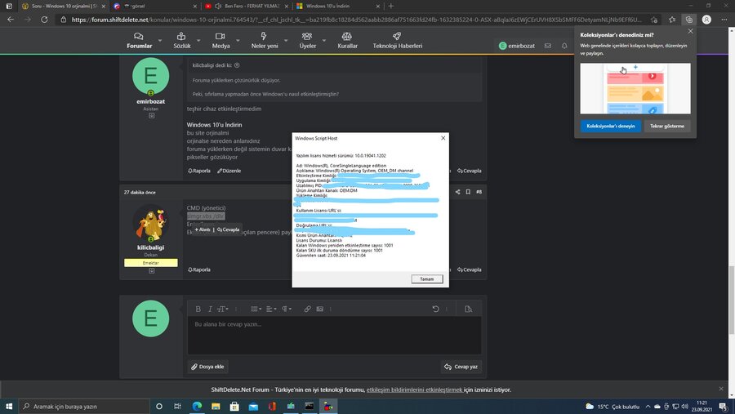Report kilicbaligi's post via Raporla
This screenshot has width=735, height=414.
pyautogui.click(x=199, y=269)
